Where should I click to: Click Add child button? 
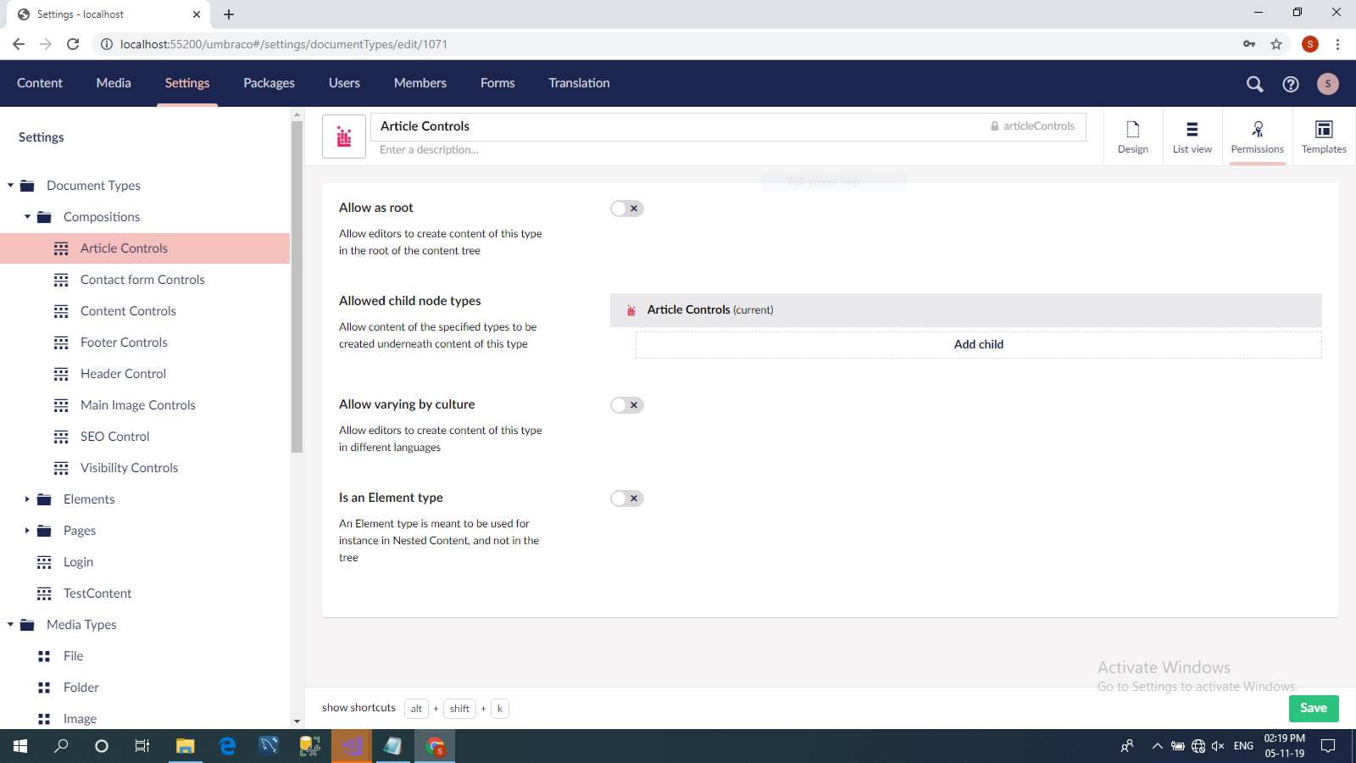coord(979,344)
